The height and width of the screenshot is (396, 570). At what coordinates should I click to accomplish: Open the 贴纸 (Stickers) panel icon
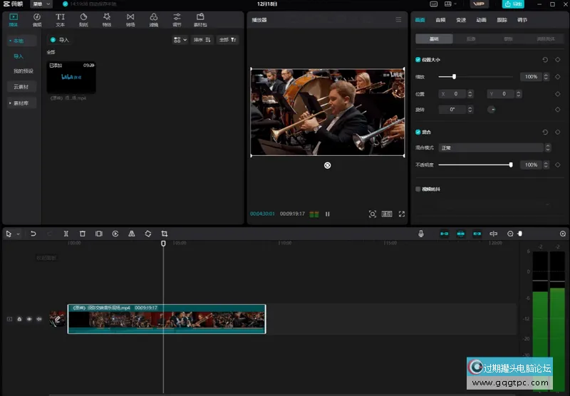83,19
